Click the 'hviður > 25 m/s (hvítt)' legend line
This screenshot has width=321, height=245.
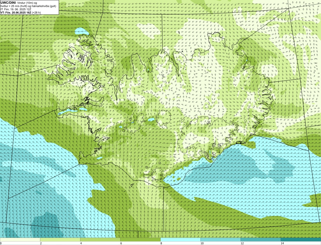pyautogui.click(x=28, y=6)
